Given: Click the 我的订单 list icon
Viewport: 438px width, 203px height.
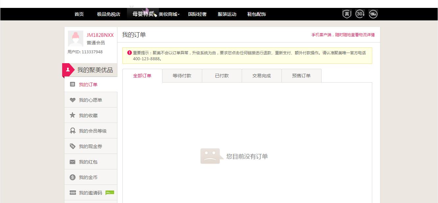Looking at the screenshot, I should point(73,85).
